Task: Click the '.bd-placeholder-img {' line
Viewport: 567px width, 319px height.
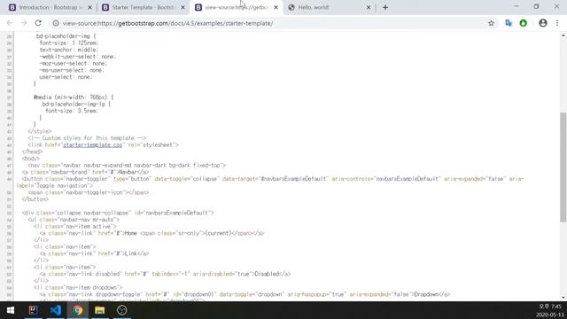Action: pyautogui.click(x=65, y=36)
